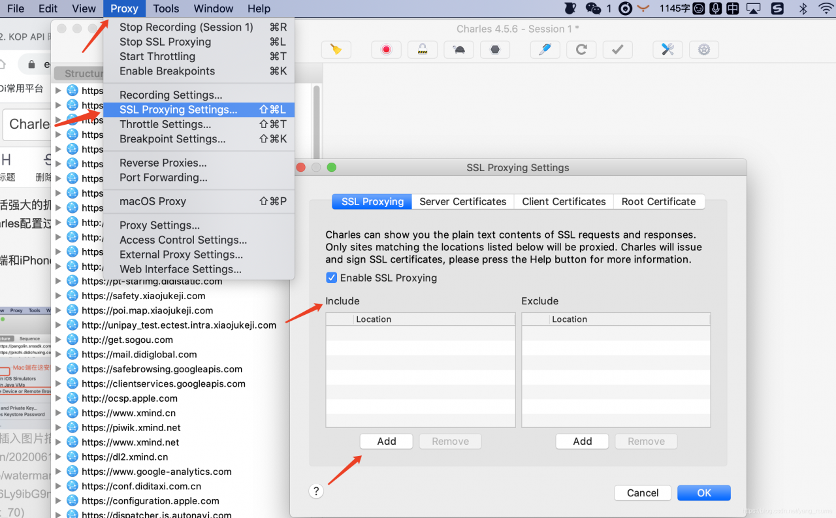
Task: Click the broom Clear Session toolbar icon
Action: coord(336,50)
